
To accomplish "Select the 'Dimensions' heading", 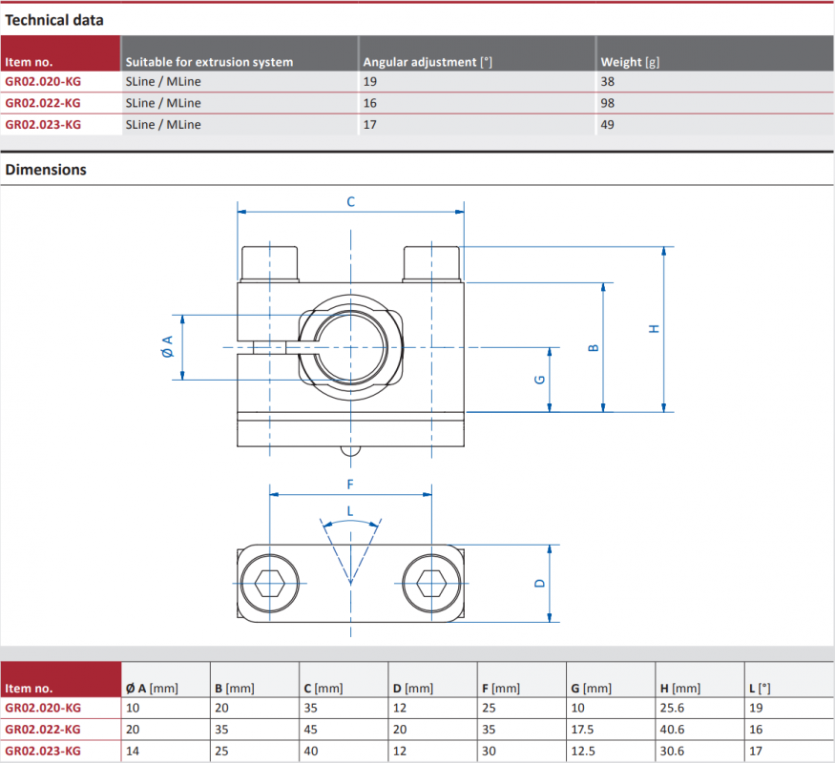I will [x=46, y=170].
